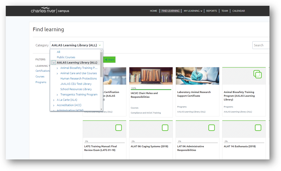281x171 pixels.
Task: Expand the Animal Care and Use Courses node
Action: click(57, 73)
